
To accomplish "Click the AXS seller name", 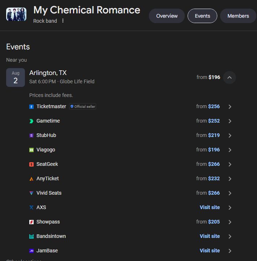I will coord(41,207).
